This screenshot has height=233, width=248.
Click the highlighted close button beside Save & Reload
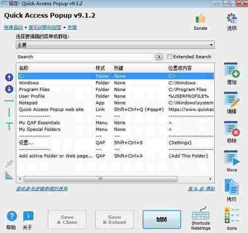coord(162,220)
